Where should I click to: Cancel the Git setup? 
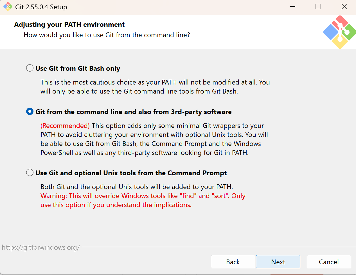click(329, 262)
